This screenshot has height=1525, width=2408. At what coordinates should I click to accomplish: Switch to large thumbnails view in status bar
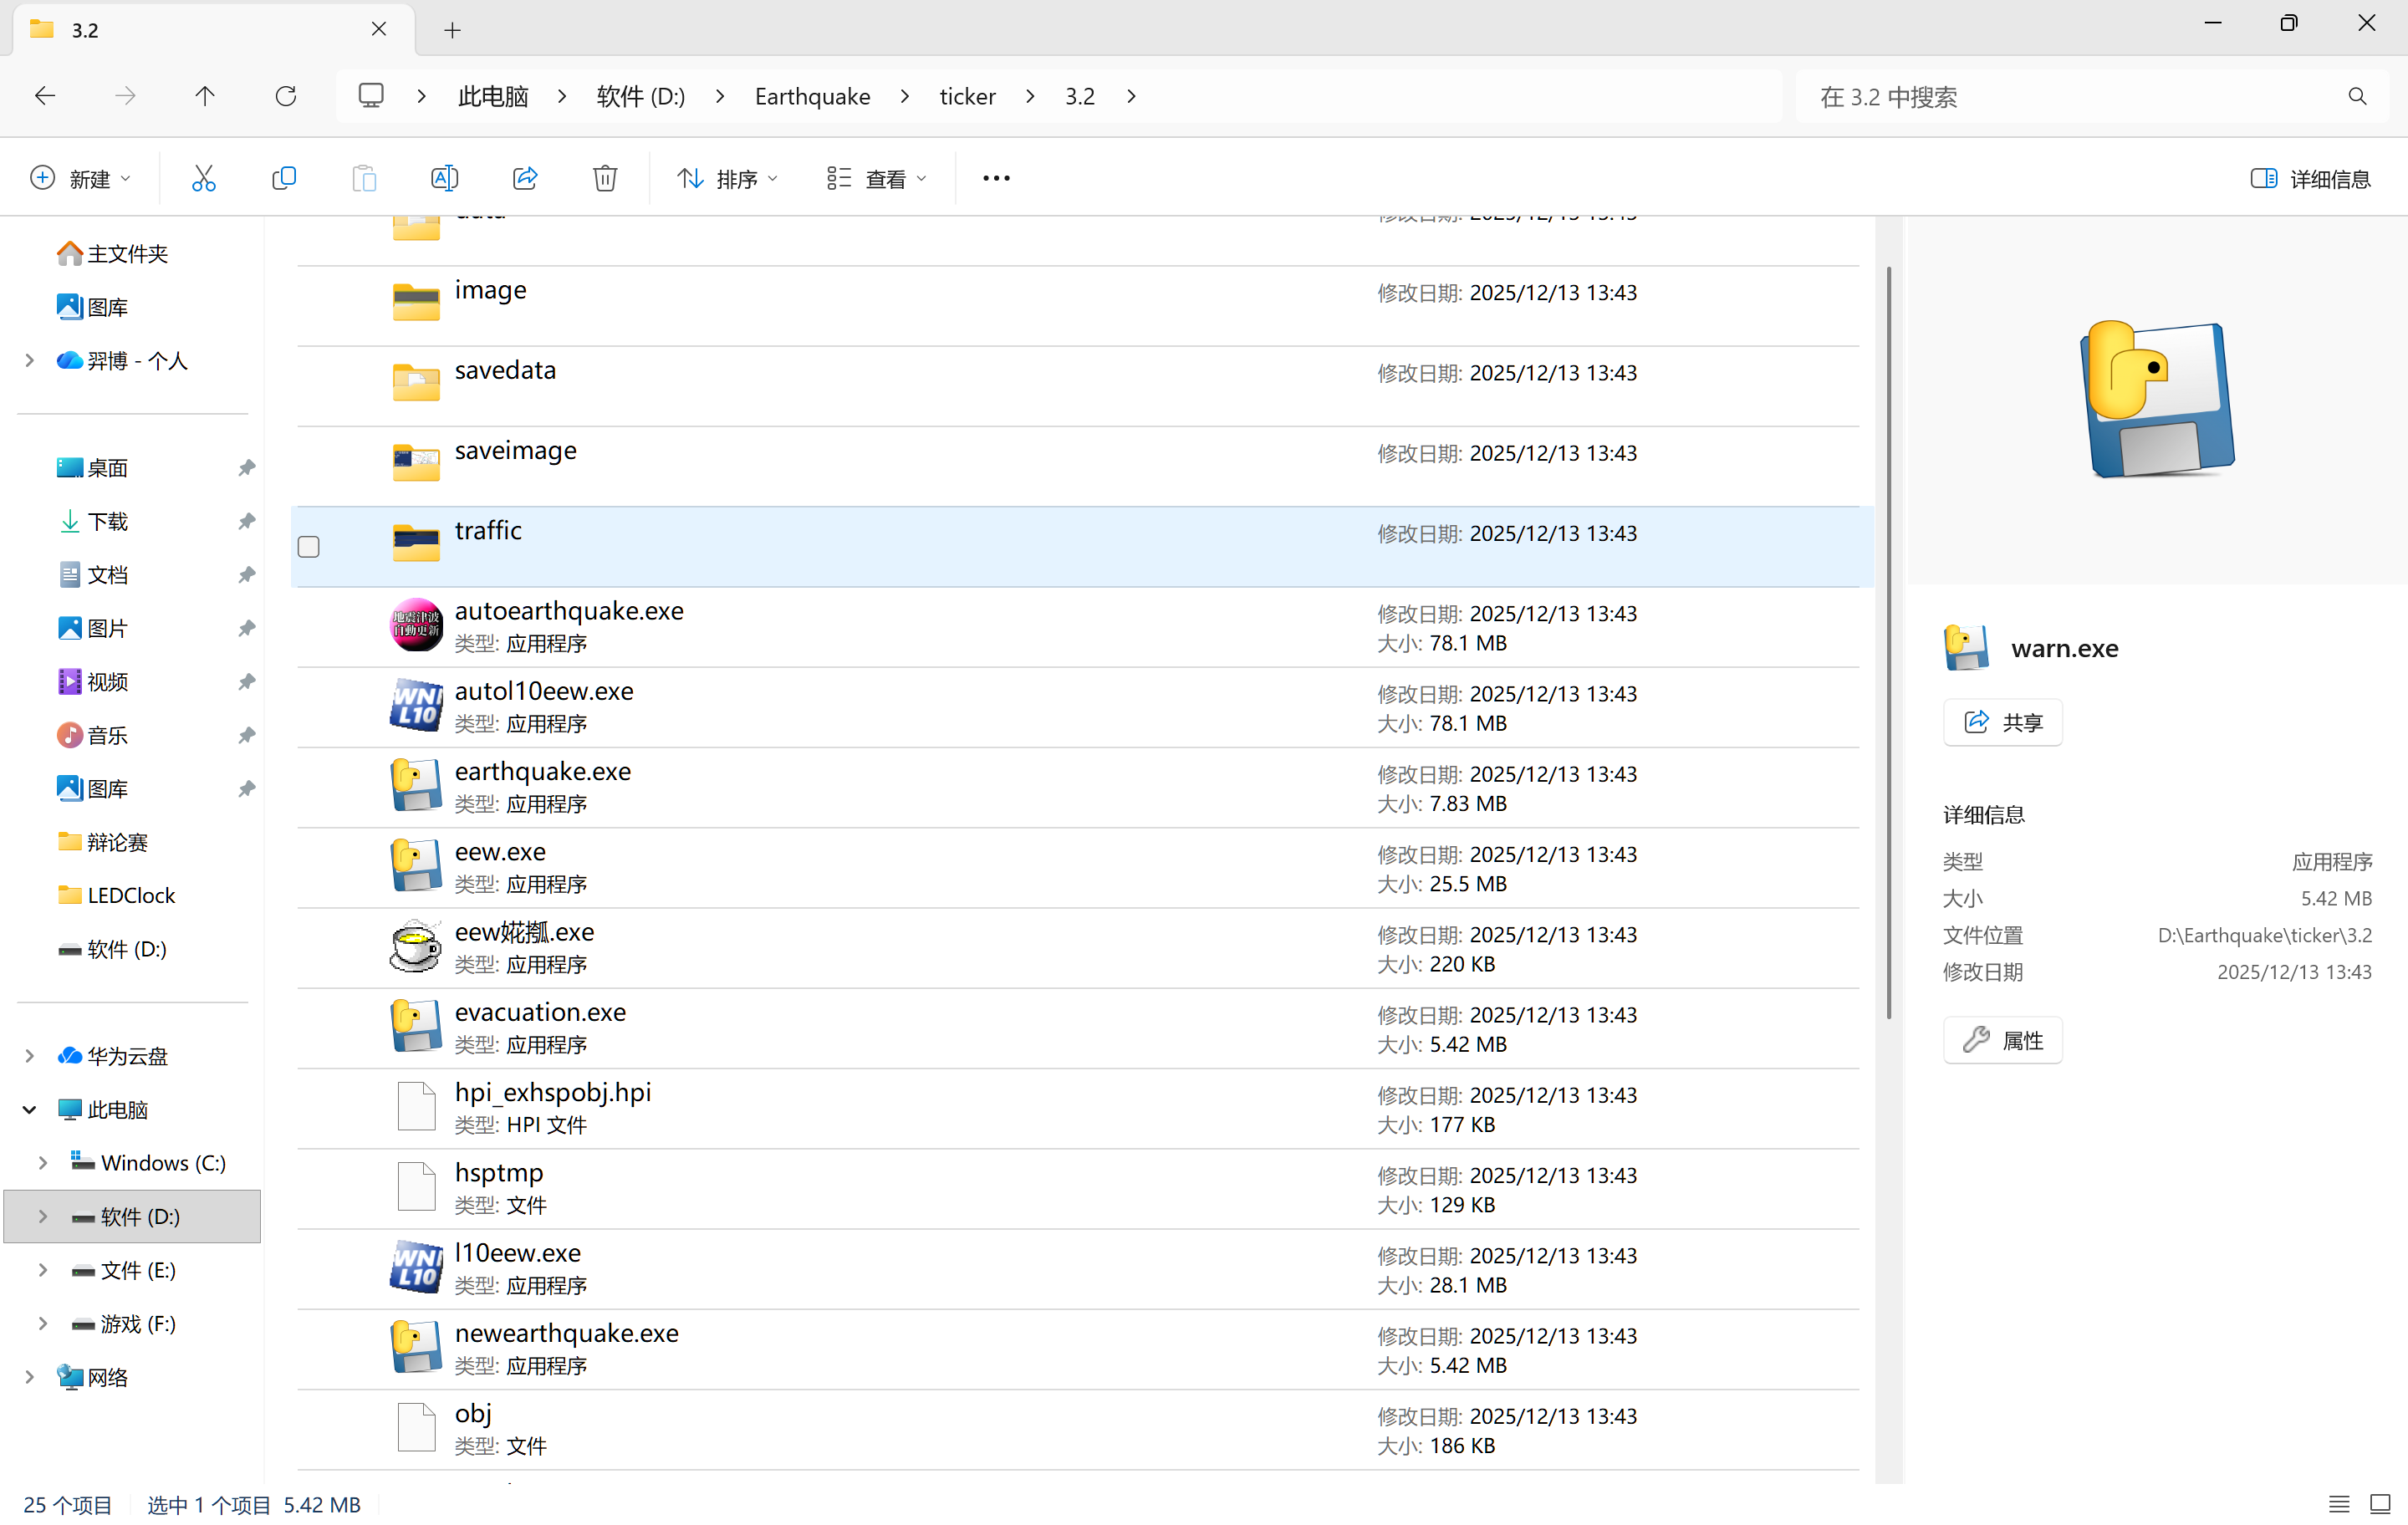pos(2380,1504)
